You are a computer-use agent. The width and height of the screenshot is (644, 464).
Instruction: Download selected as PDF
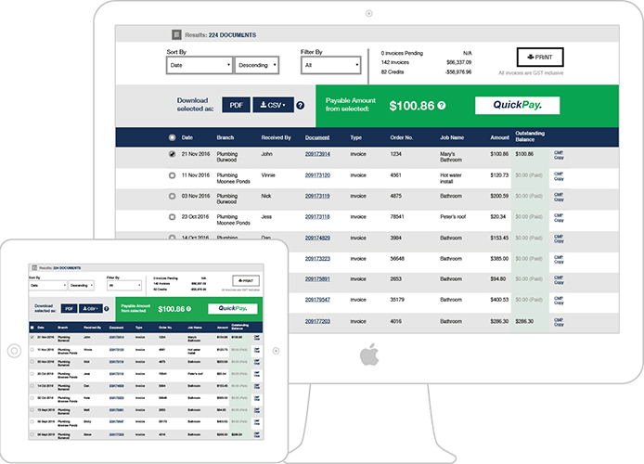click(236, 106)
